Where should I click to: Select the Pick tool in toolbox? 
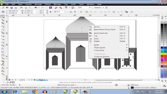pyautogui.click(x=2, y=17)
